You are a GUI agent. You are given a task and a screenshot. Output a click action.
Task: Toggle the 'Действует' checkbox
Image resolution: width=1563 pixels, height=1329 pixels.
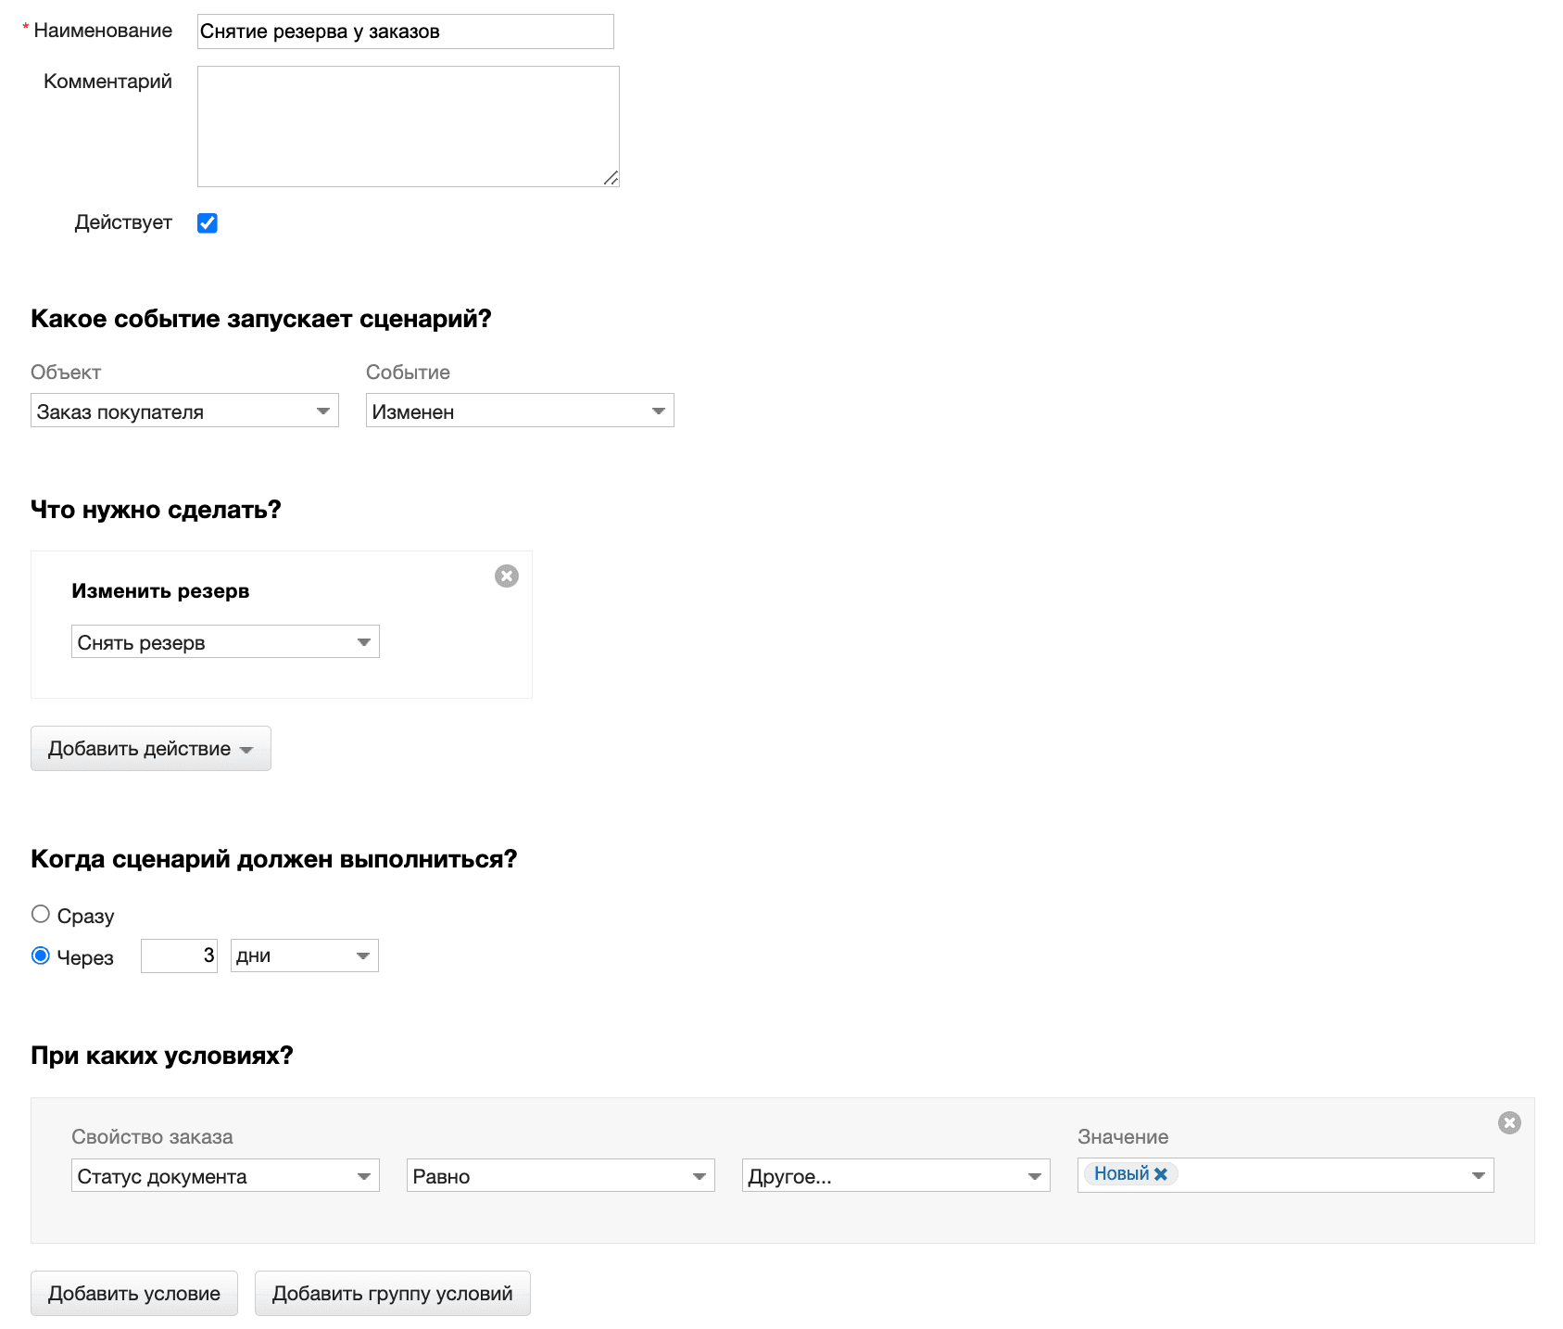pyautogui.click(x=208, y=223)
